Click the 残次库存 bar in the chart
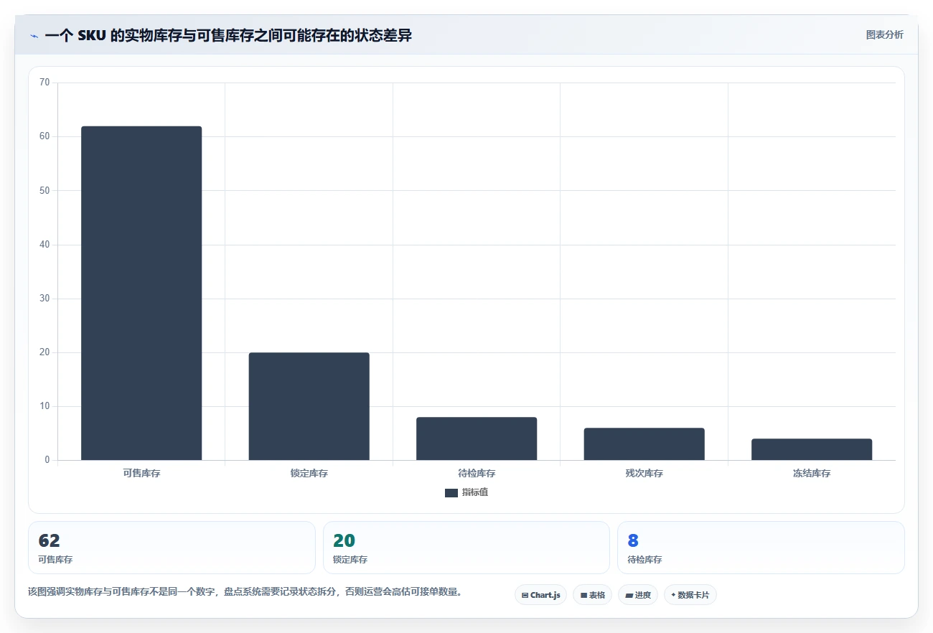This screenshot has height=633, width=933. click(644, 444)
